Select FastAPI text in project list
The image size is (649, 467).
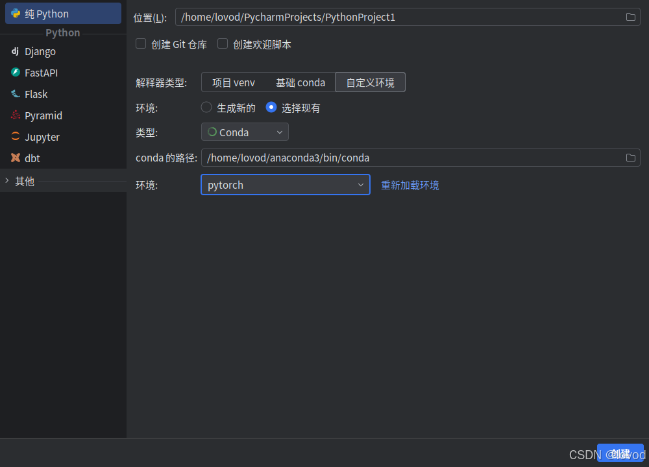(42, 73)
